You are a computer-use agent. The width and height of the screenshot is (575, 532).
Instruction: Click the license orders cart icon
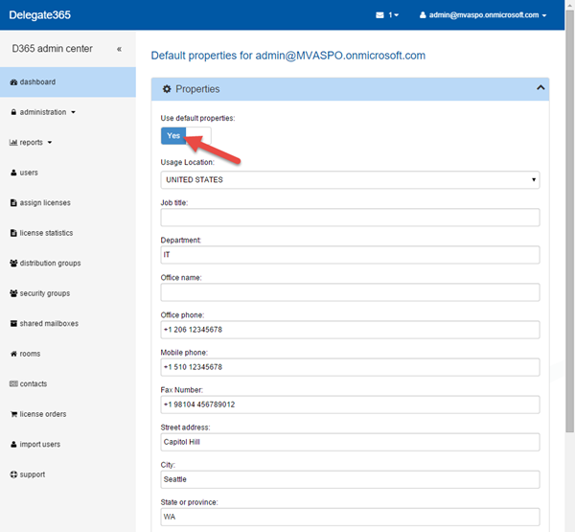tap(14, 414)
